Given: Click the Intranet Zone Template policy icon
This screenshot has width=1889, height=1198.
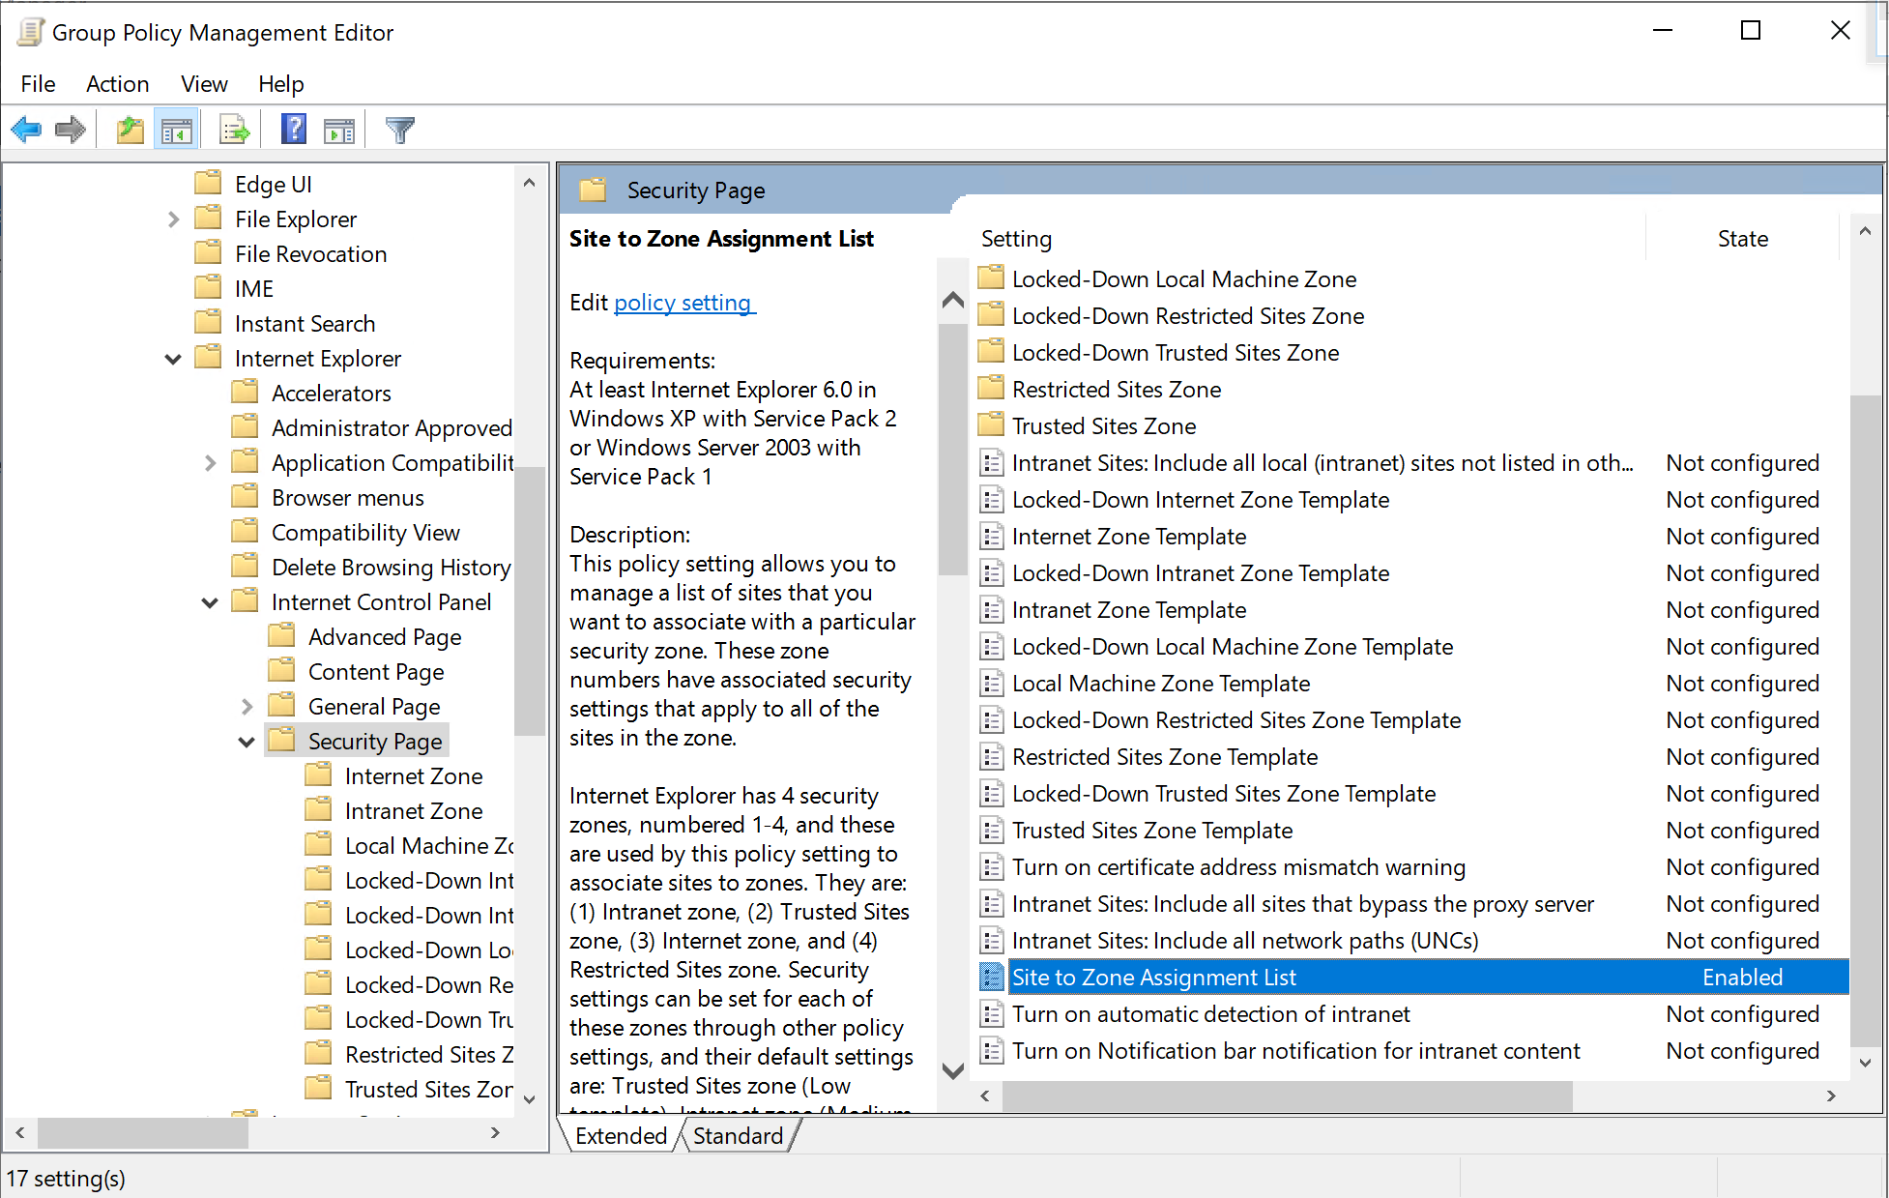Looking at the screenshot, I should [991, 609].
